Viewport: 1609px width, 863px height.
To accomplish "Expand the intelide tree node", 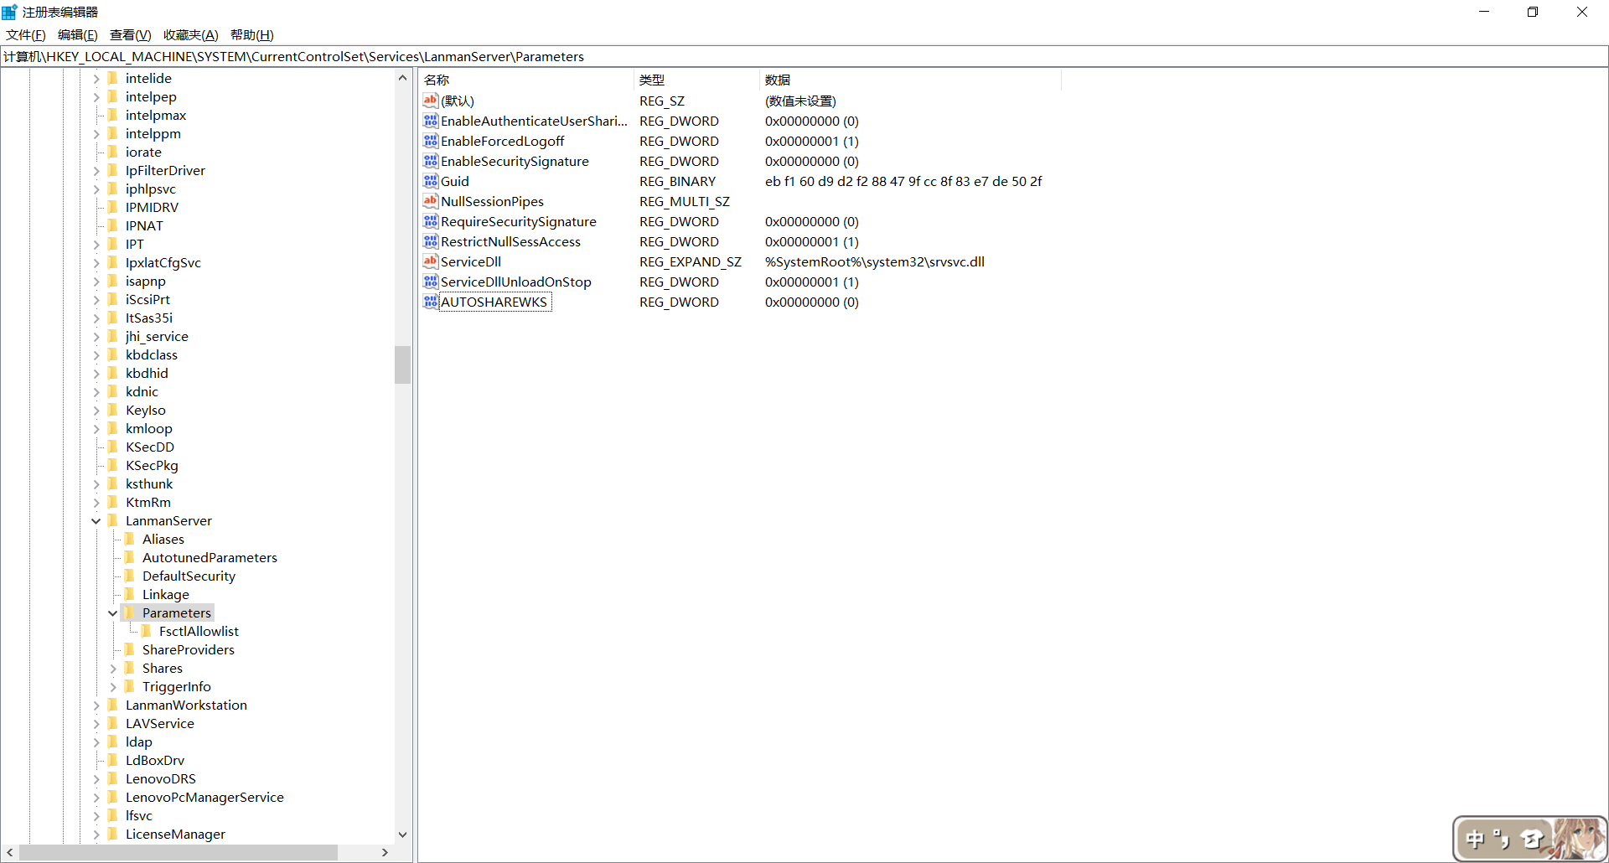I will click(96, 79).
